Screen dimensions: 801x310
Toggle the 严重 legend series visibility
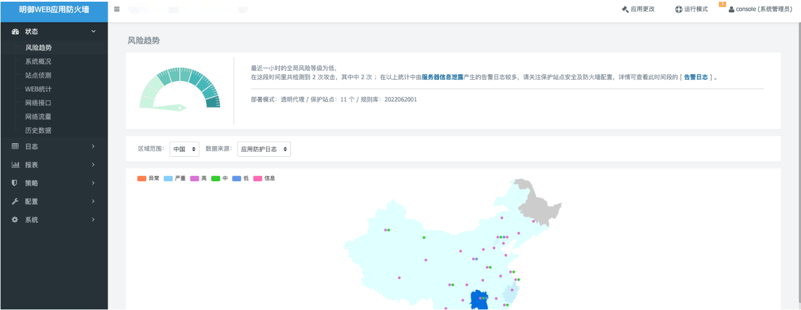[x=175, y=179]
